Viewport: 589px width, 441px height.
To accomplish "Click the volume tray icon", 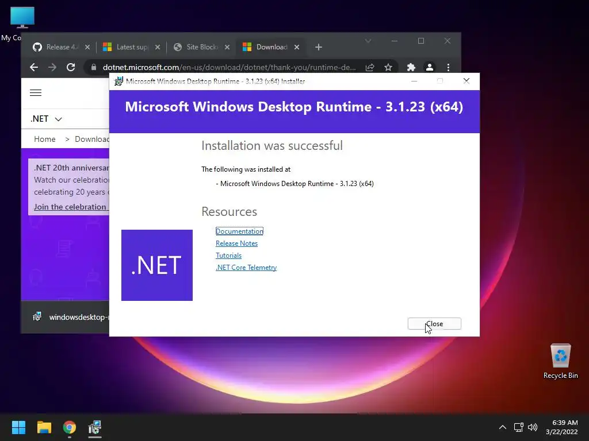I will 533,427.
